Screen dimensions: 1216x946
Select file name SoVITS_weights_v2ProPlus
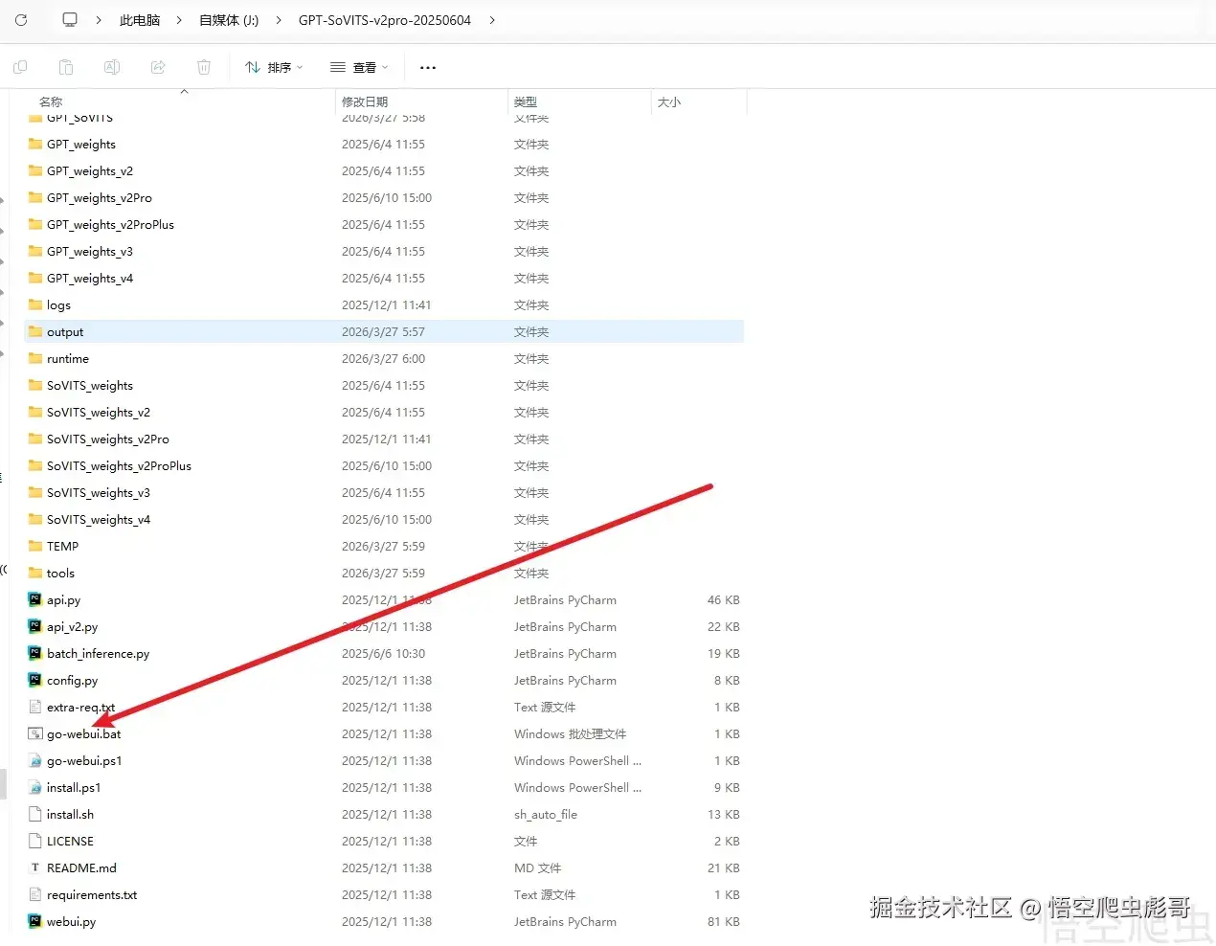pos(120,466)
